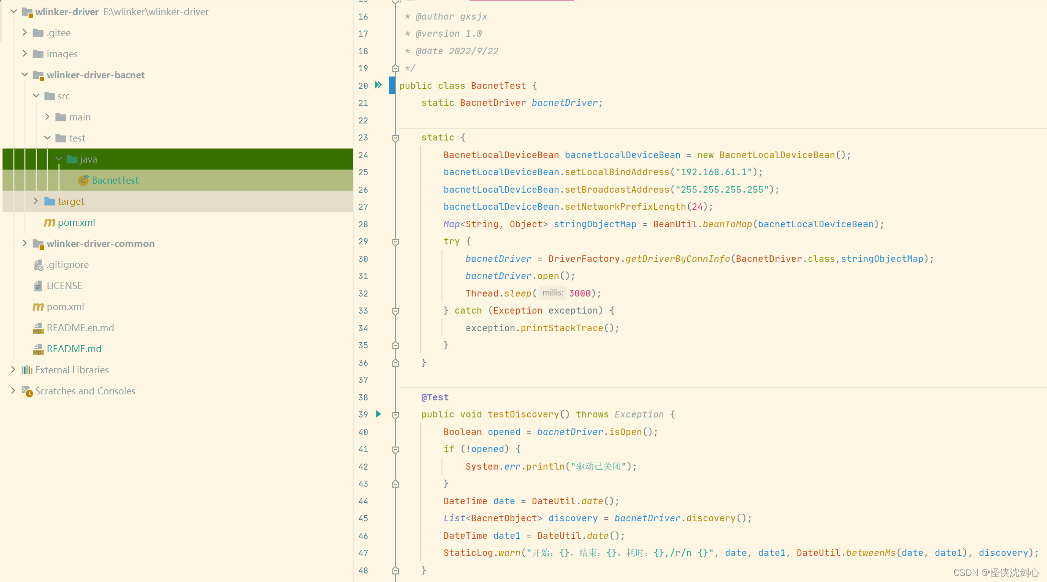Screen dimensions: 1047x582
Task: Click run class gutter icon at line 20
Action: point(379,85)
